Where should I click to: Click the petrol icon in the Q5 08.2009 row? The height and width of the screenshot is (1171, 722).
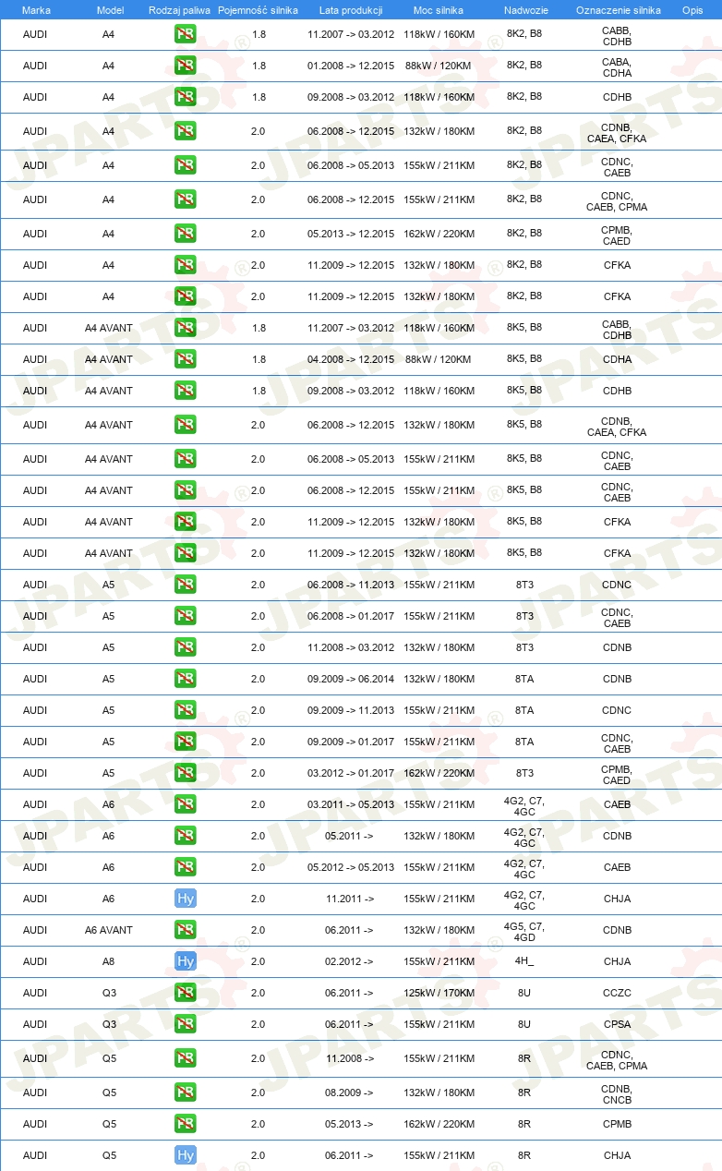point(186,1093)
